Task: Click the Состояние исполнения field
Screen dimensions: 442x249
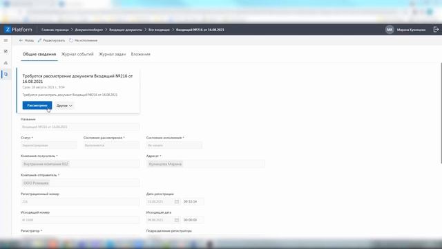Action: tap(174, 145)
